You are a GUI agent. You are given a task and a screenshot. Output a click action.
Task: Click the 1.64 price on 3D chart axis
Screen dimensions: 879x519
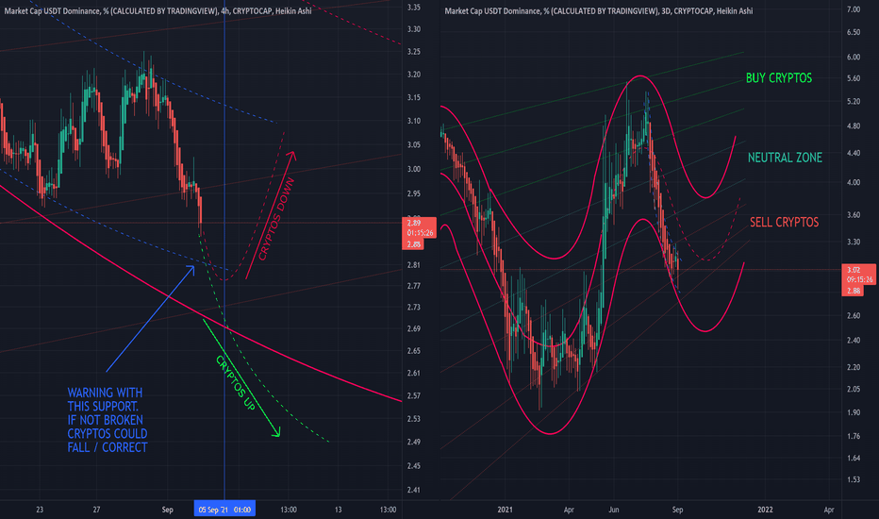[x=854, y=459]
